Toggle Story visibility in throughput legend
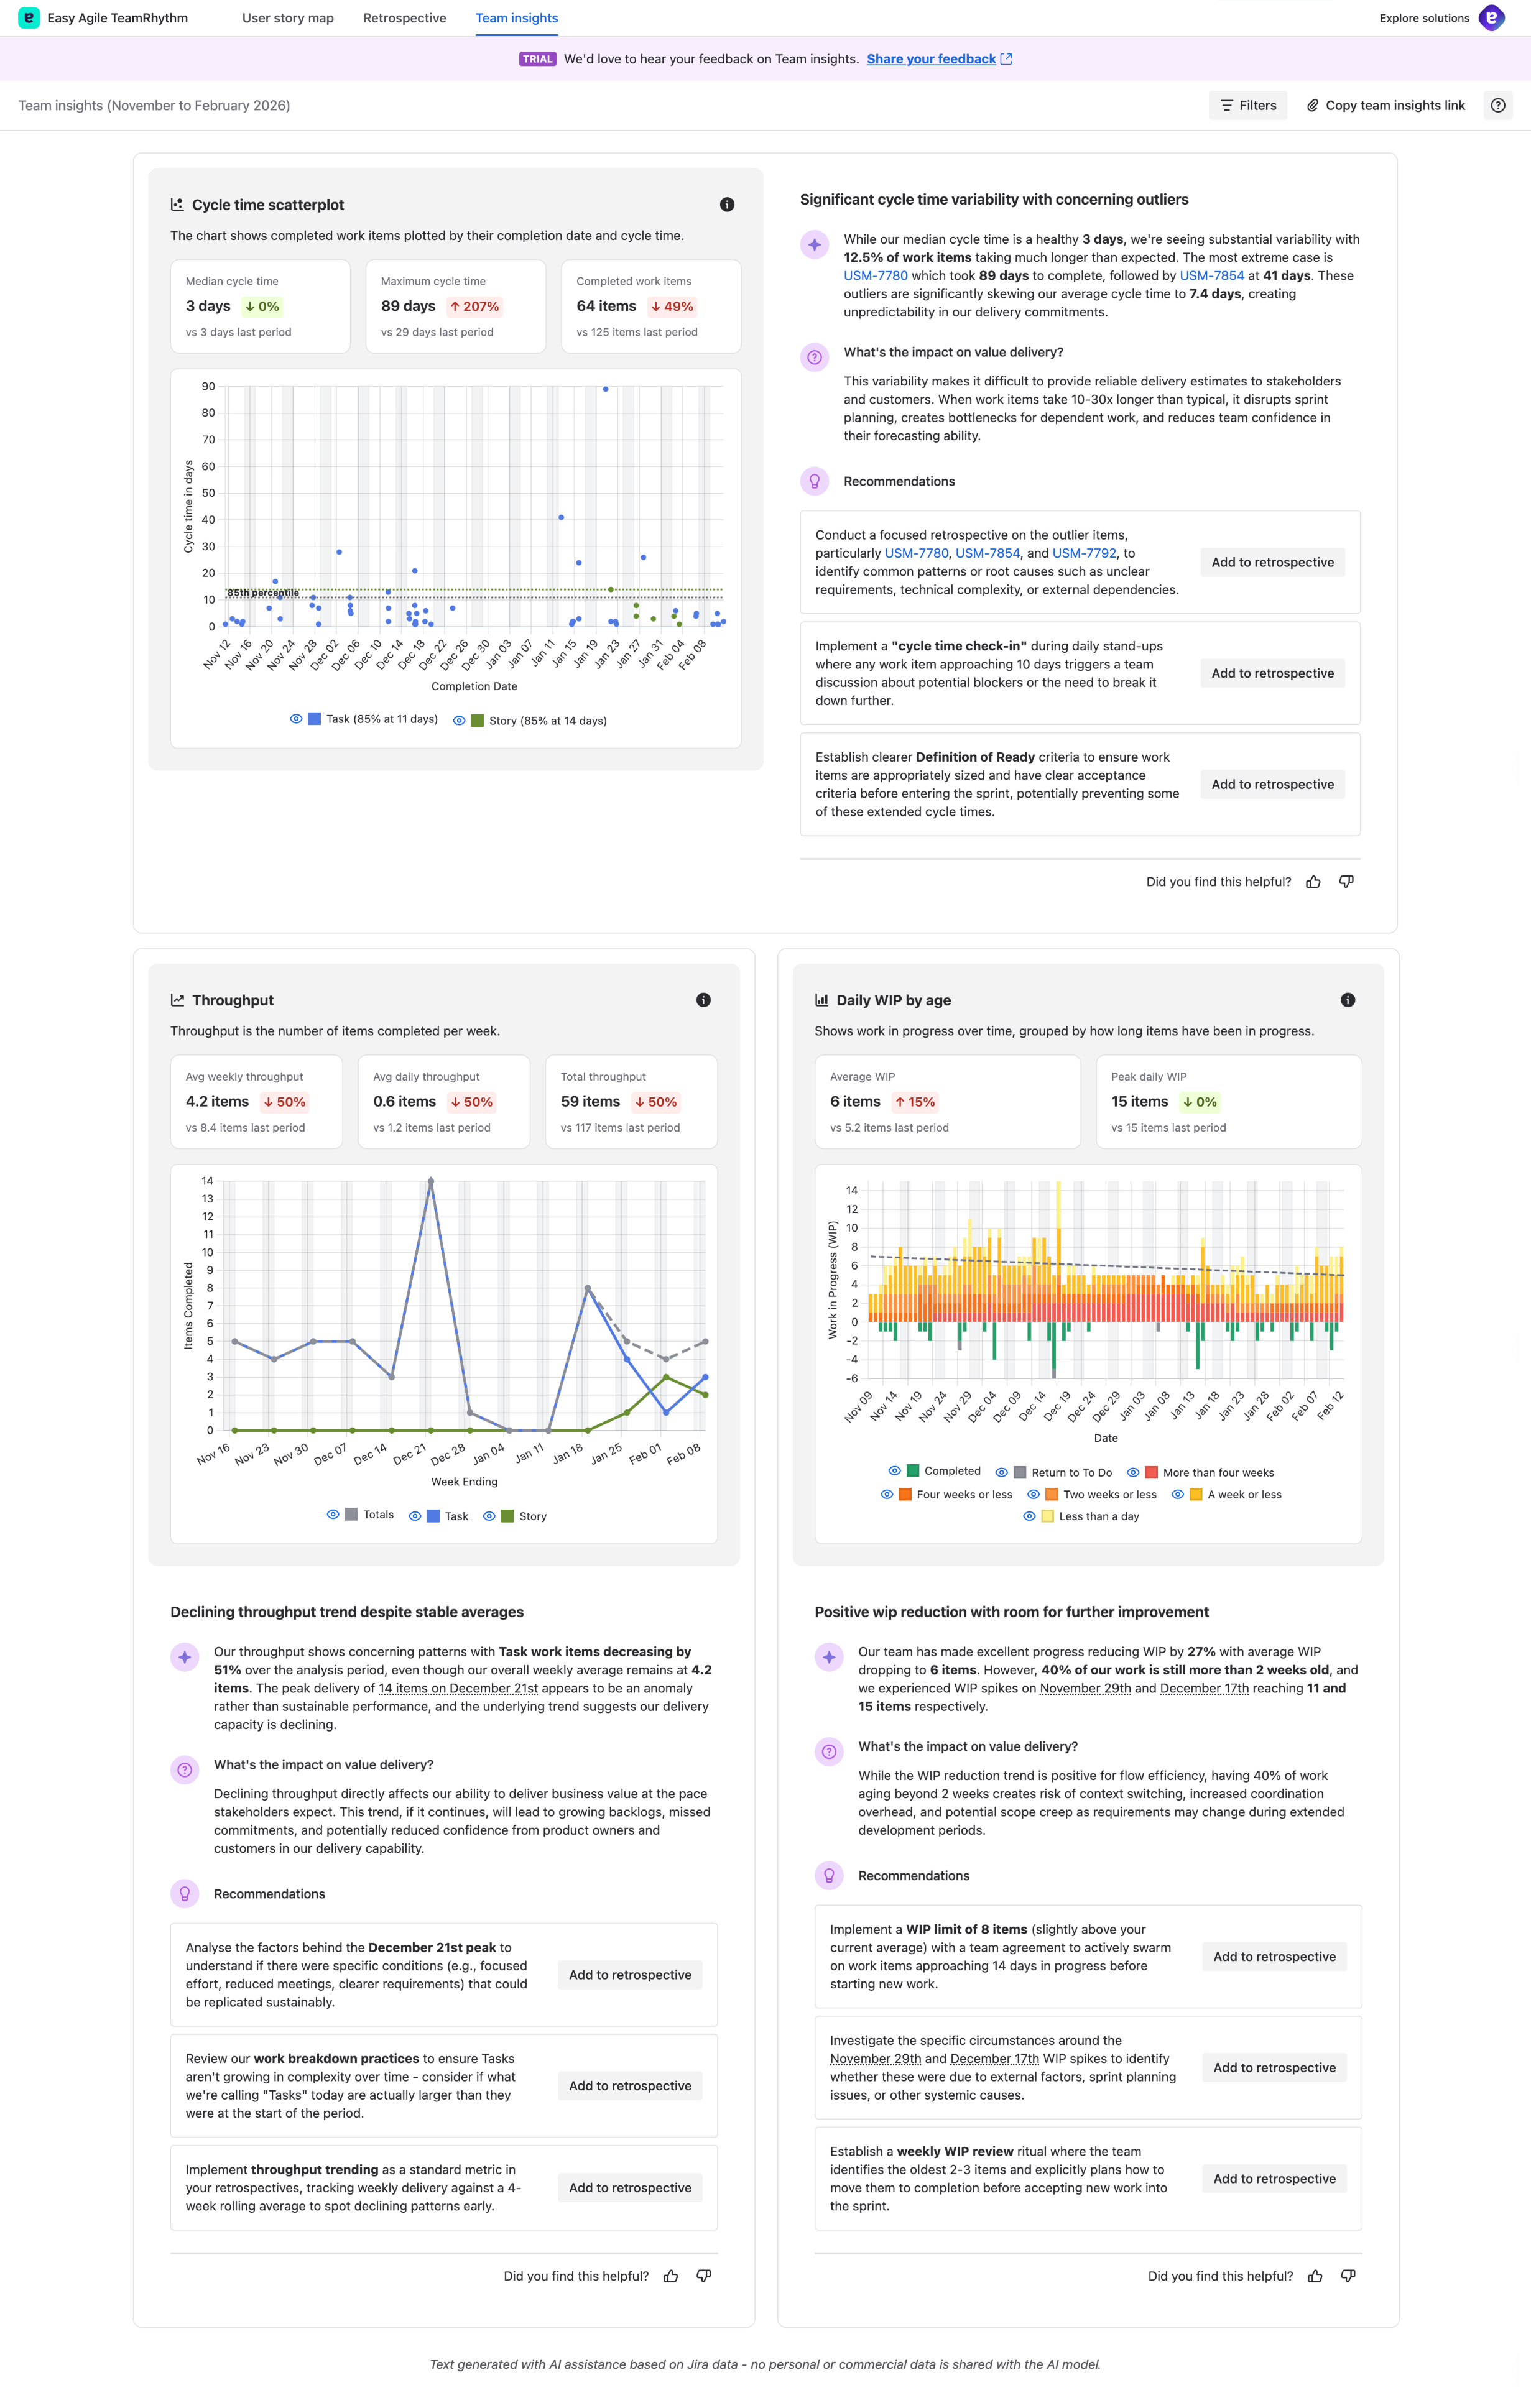This screenshot has height=2408, width=1531. click(489, 1516)
